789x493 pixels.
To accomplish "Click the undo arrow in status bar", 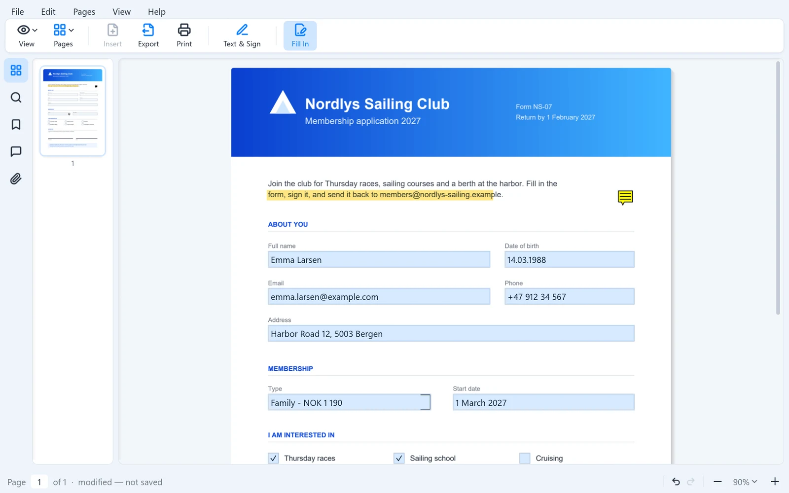I will coord(676,482).
